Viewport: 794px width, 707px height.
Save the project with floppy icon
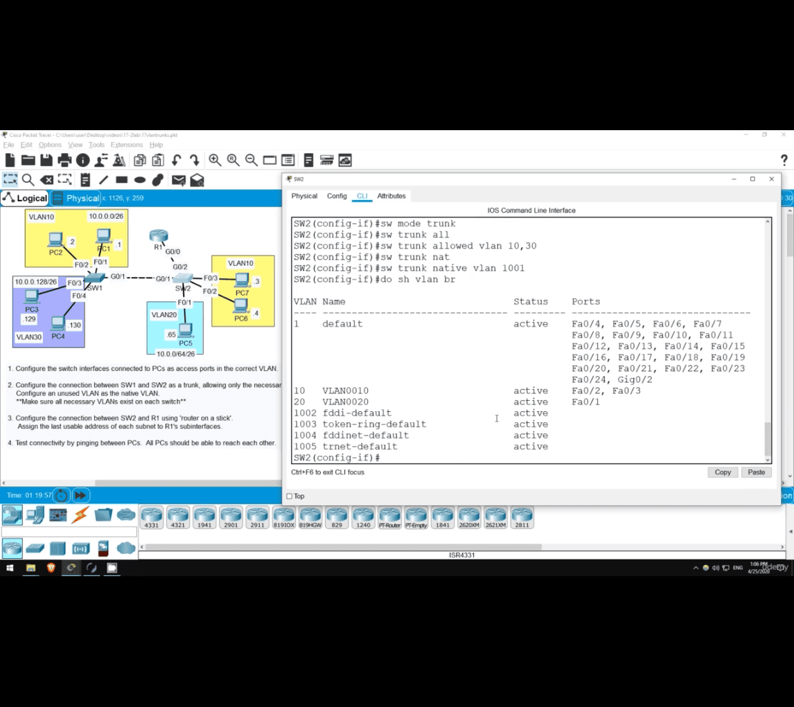[46, 161]
